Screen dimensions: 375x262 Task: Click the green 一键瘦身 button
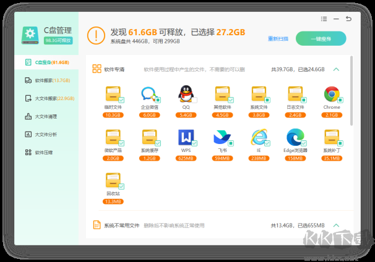[321, 38]
